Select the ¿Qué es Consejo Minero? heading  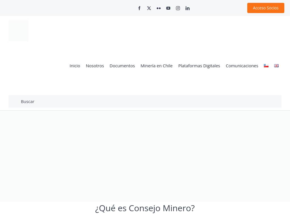[x=145, y=208]
